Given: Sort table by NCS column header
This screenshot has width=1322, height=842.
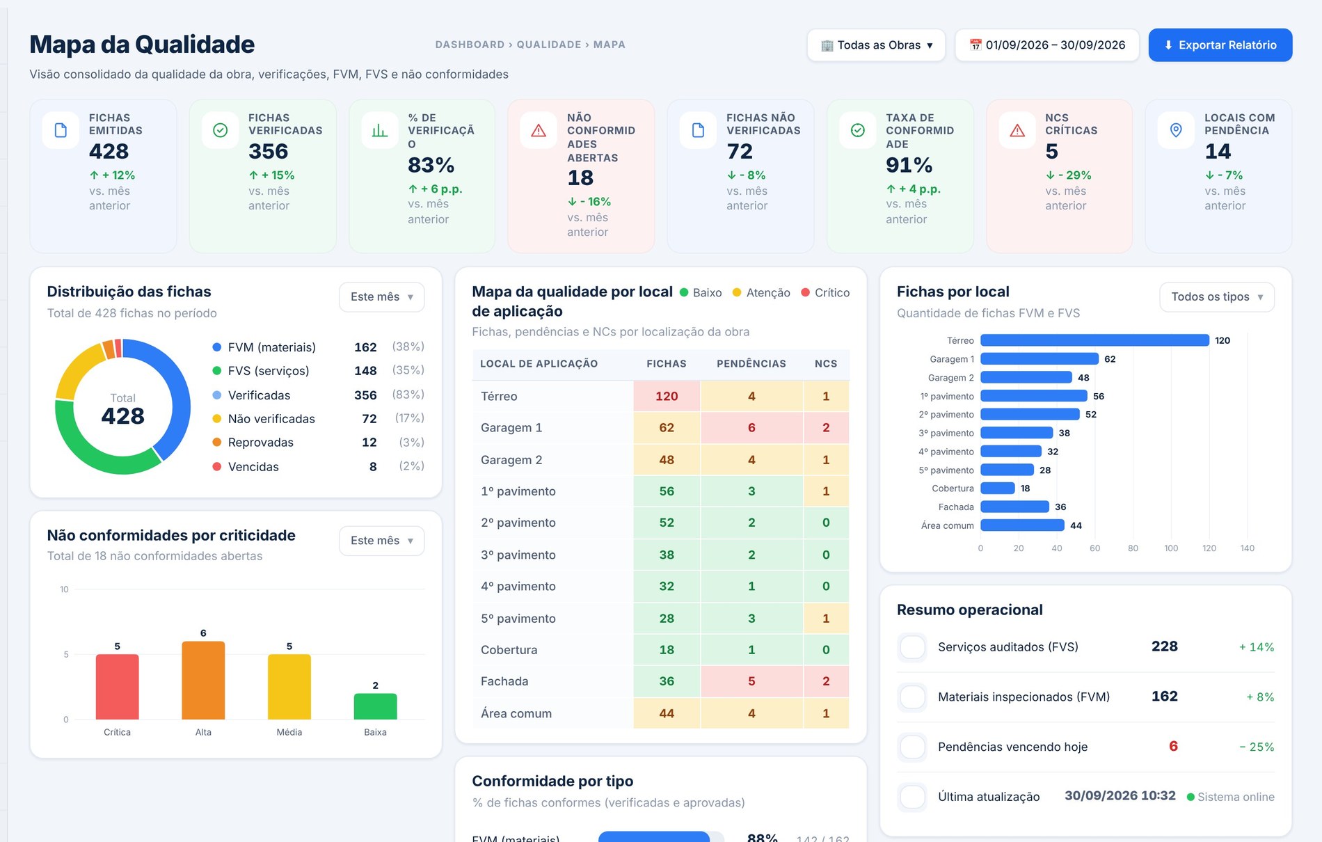Looking at the screenshot, I should click(826, 364).
